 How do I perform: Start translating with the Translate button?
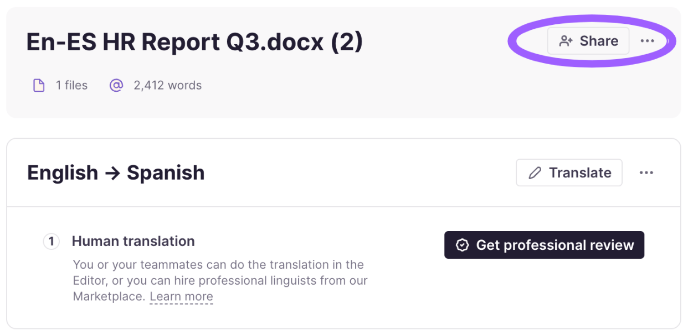[x=569, y=172]
